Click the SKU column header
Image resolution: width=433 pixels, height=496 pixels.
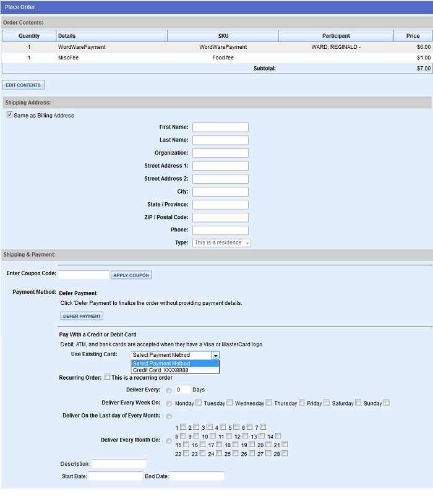coord(223,36)
